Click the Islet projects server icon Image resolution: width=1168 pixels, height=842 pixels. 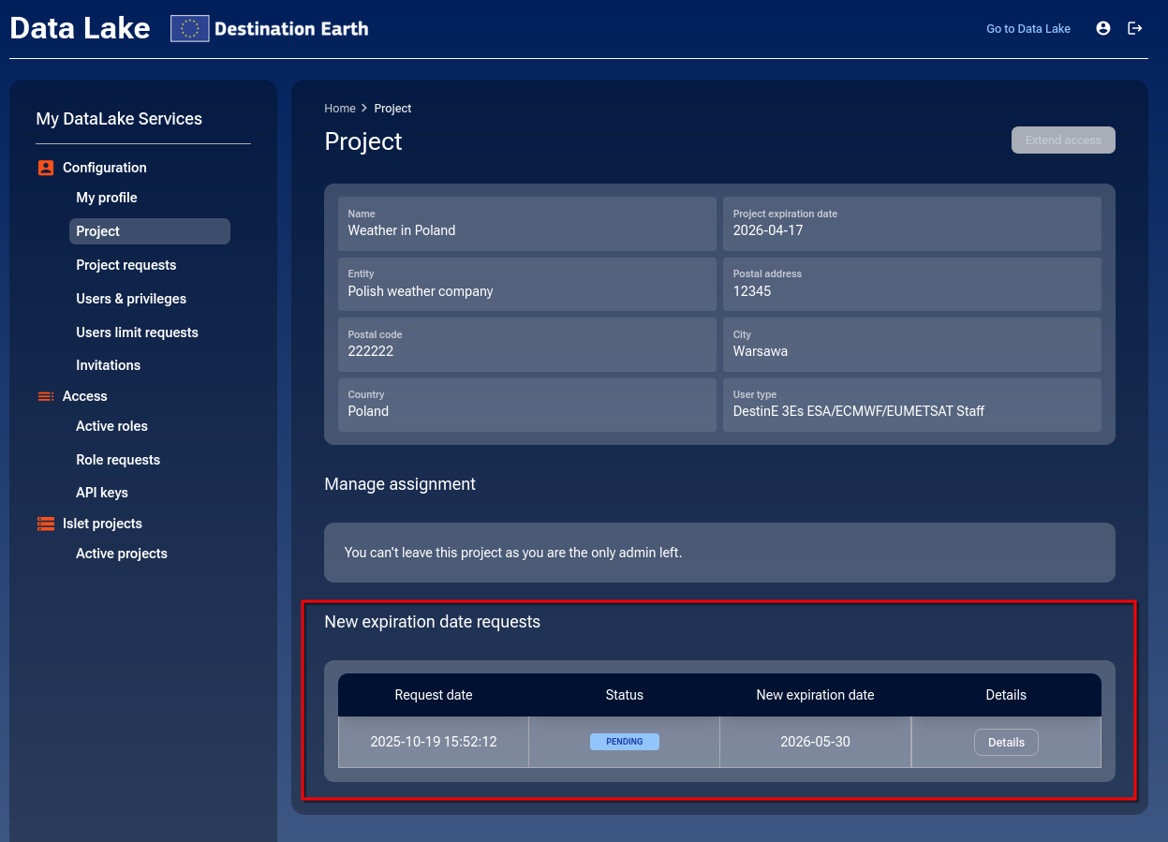click(x=46, y=524)
